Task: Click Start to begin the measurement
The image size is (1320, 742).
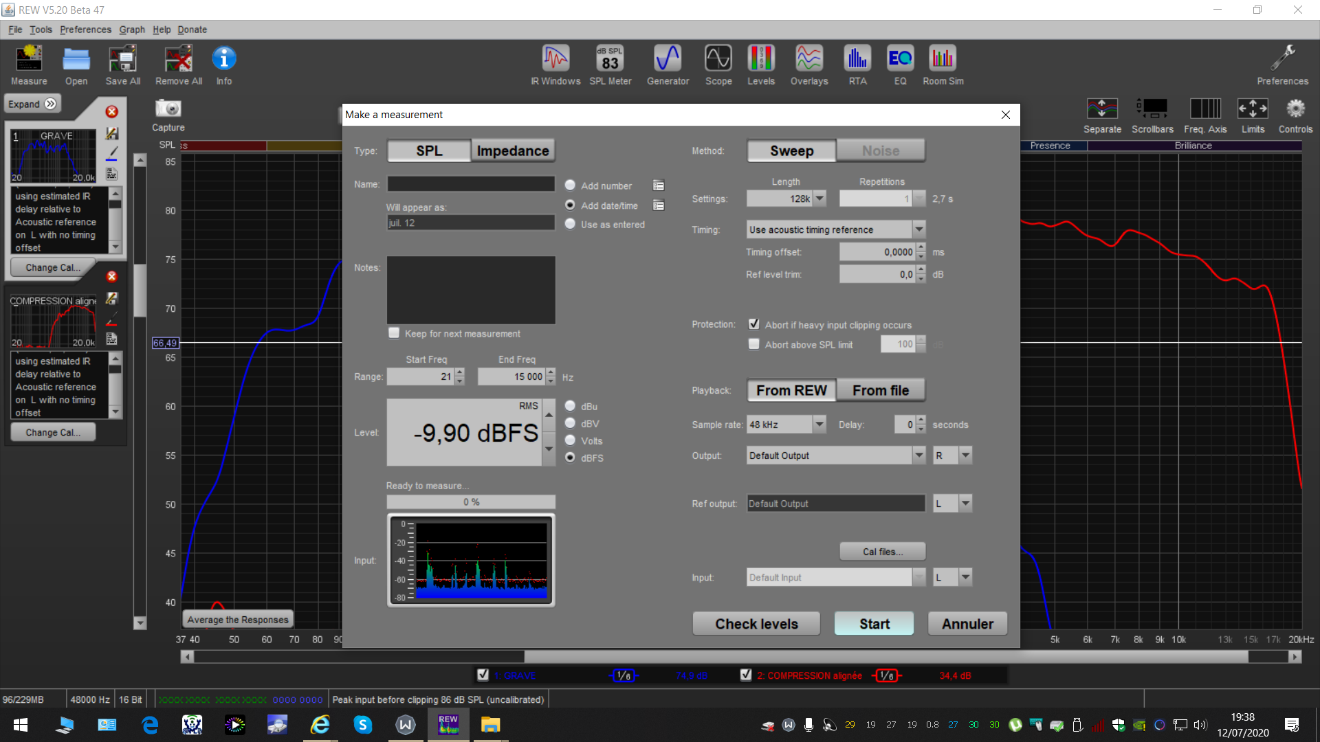Action: 874,623
